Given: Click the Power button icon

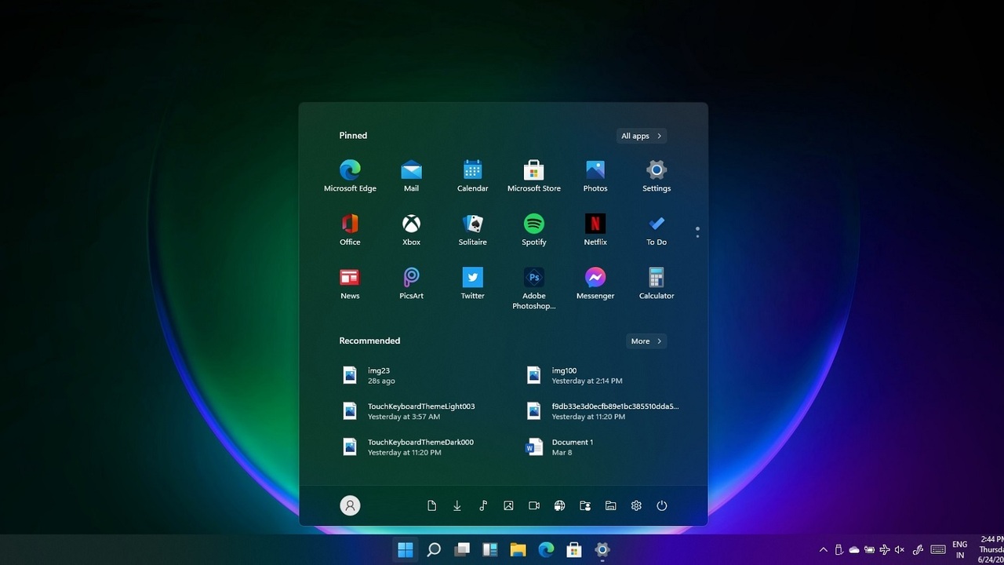Looking at the screenshot, I should click(661, 506).
